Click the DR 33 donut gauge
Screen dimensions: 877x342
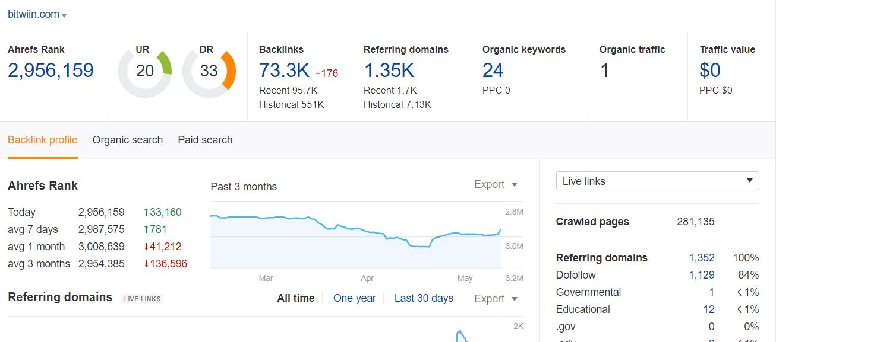[209, 71]
